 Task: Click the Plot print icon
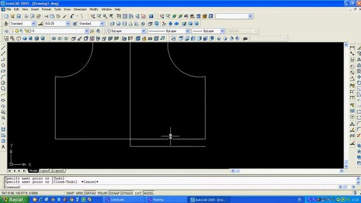27,16
